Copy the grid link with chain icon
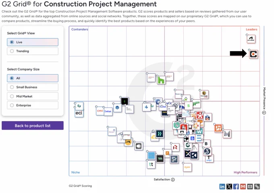Screen dimensions: 274x193 [x=257, y=187]
